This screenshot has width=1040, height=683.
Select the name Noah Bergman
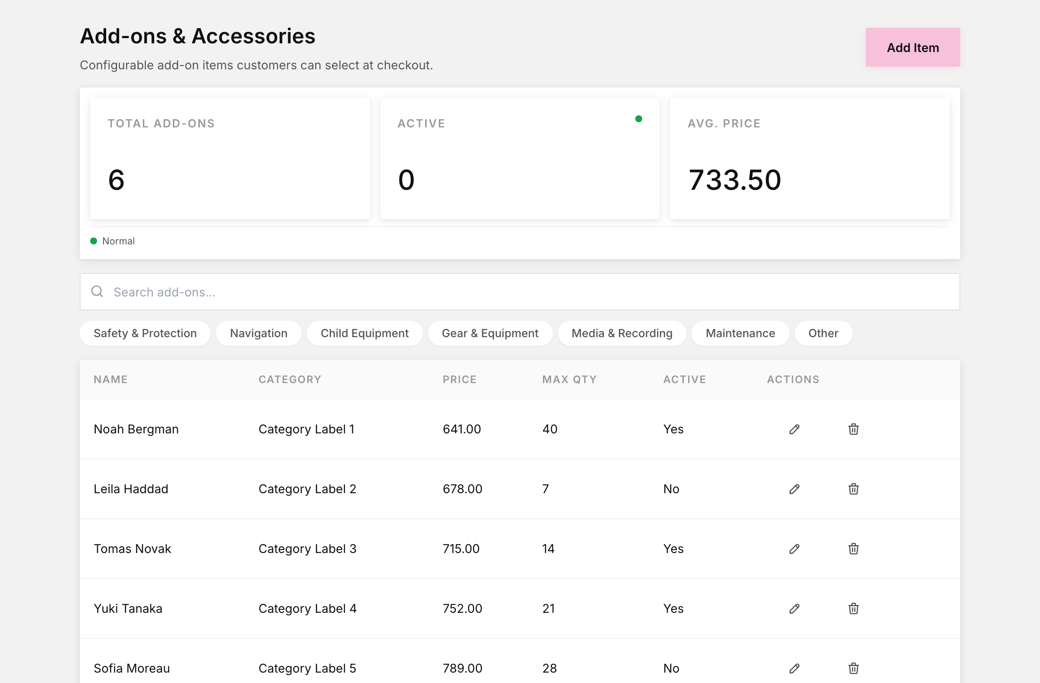[136, 429]
